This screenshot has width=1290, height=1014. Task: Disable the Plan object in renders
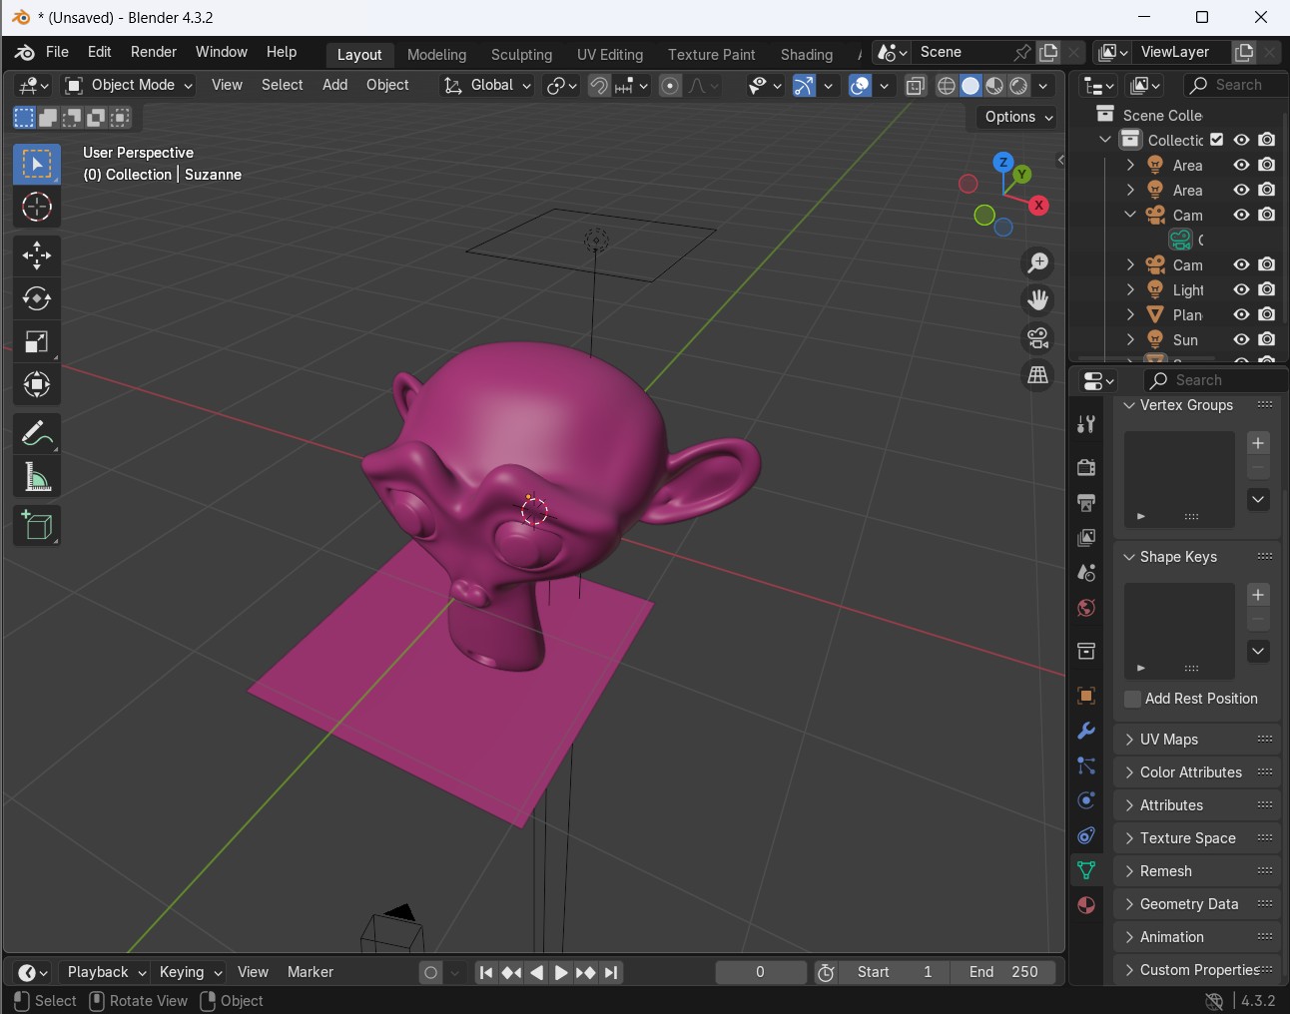pos(1266,314)
